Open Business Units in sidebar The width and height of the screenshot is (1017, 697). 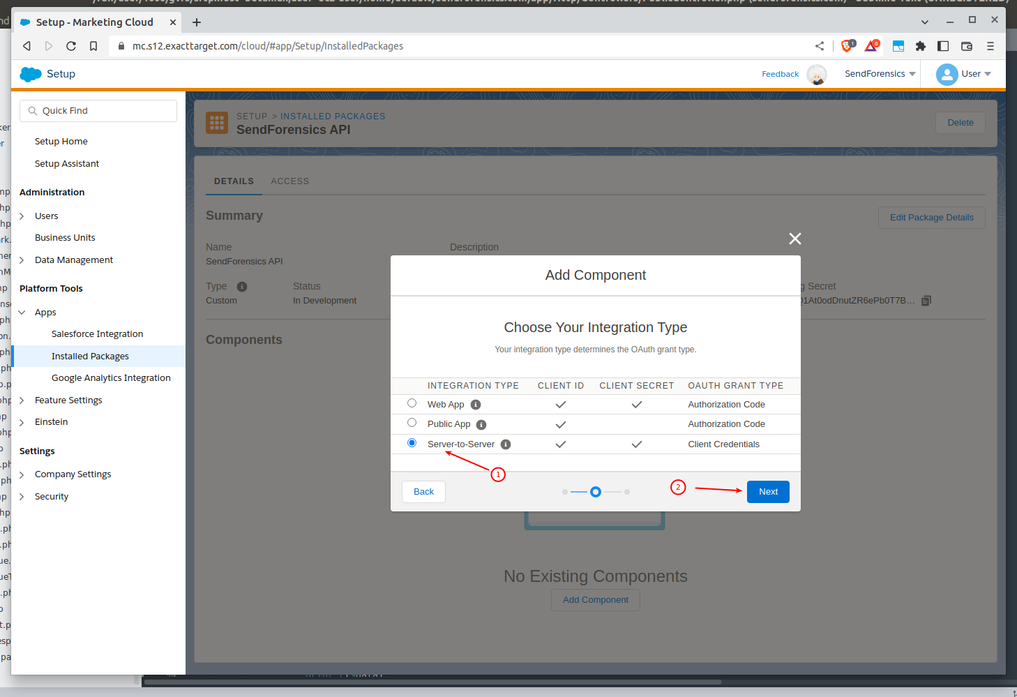pyautogui.click(x=65, y=238)
